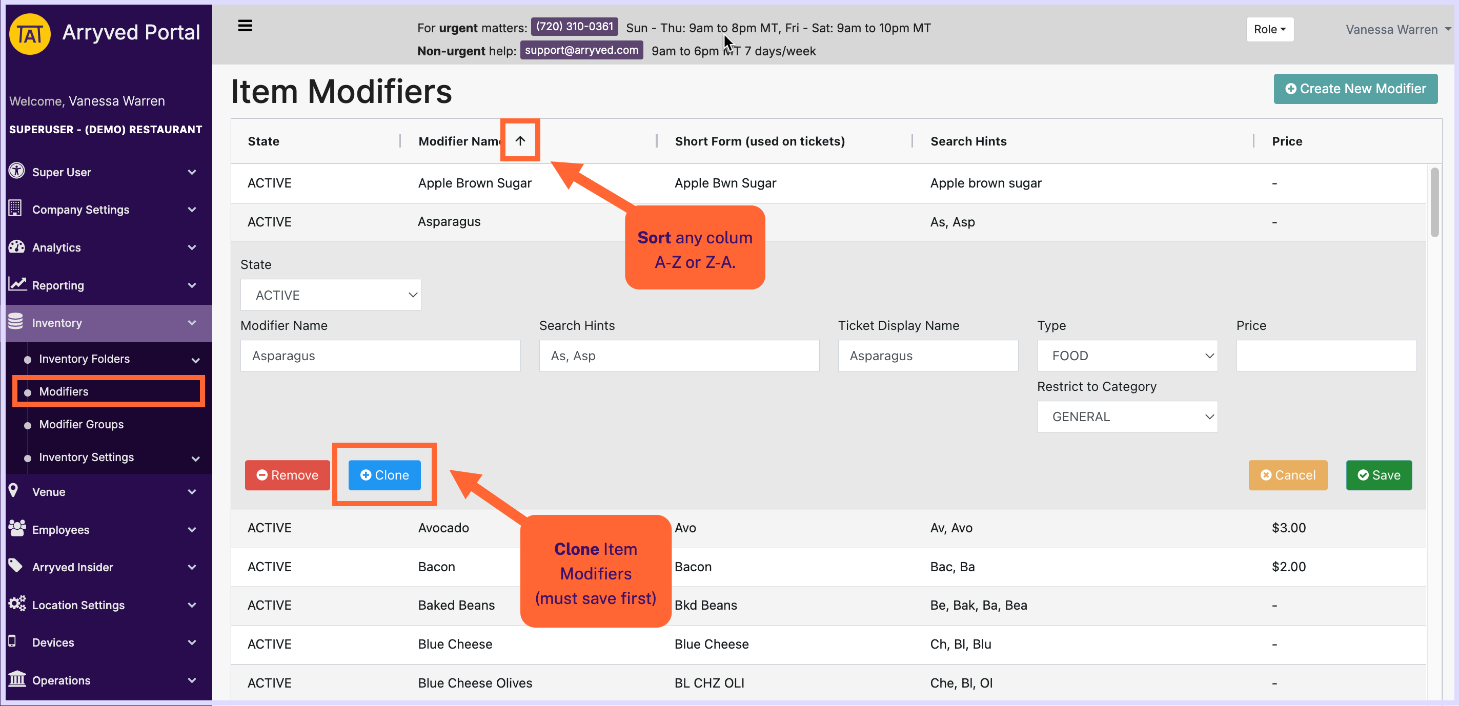The height and width of the screenshot is (706, 1459).
Task: Click the Devices phone icon
Action: click(12, 641)
